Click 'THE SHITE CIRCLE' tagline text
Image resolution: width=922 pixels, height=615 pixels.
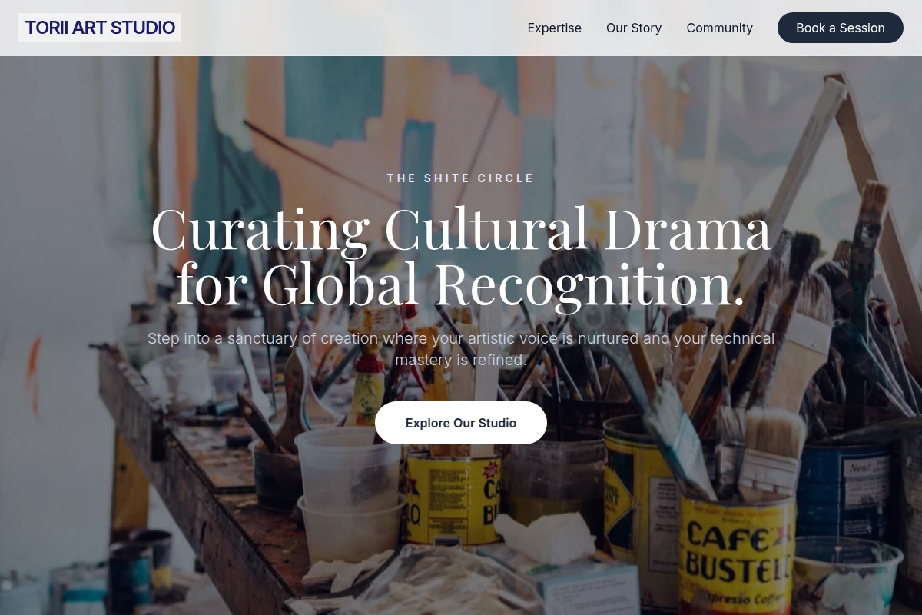pyautogui.click(x=460, y=178)
